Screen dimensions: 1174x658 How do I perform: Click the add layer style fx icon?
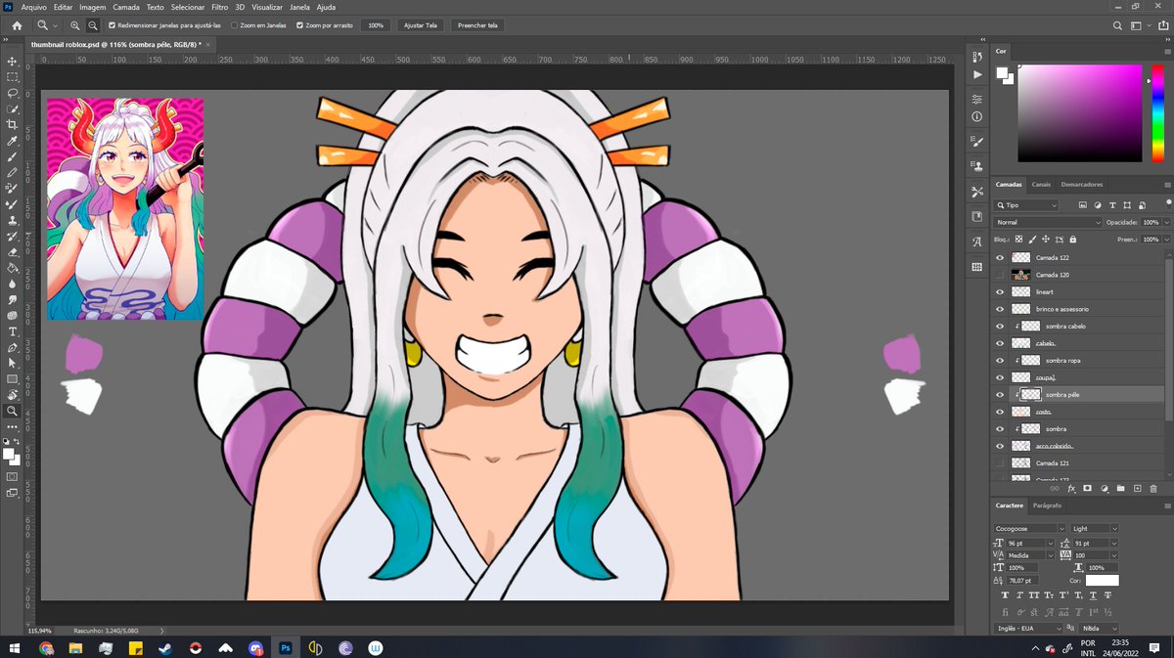click(1071, 488)
